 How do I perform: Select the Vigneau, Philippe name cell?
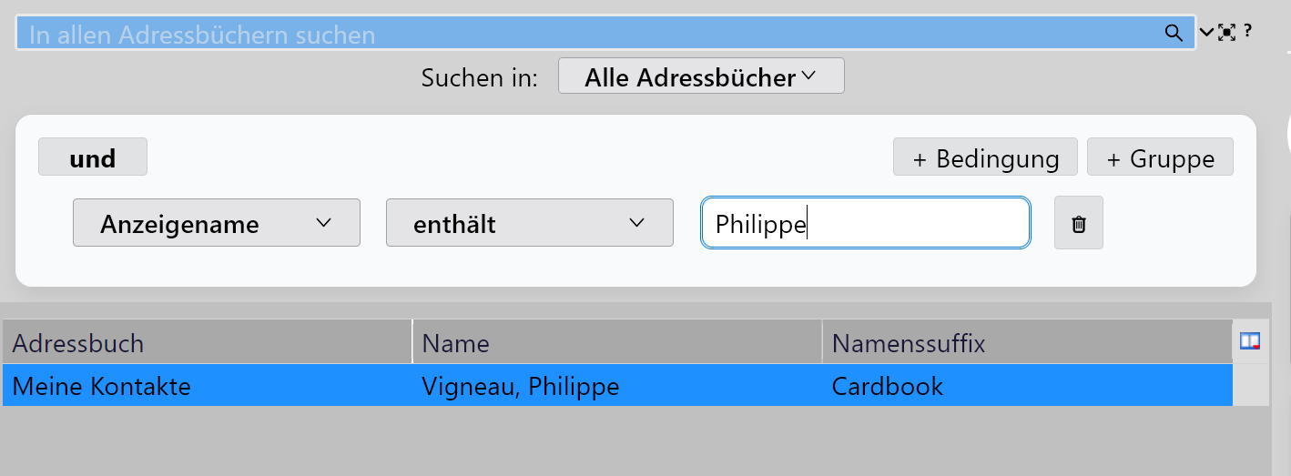click(x=521, y=386)
